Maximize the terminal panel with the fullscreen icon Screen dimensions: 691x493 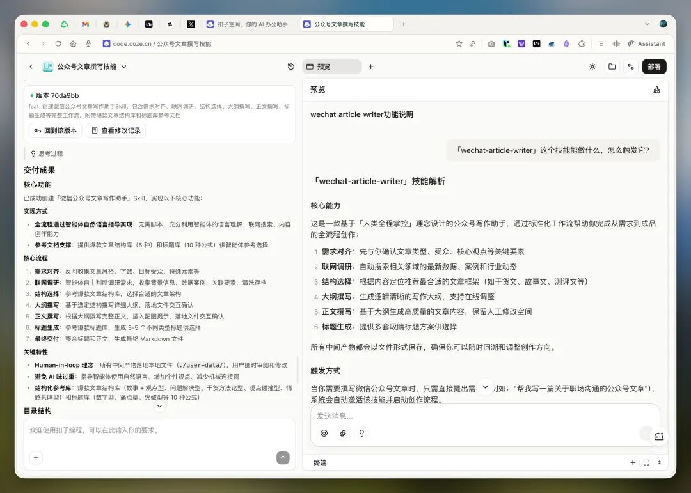pyautogui.click(x=646, y=462)
